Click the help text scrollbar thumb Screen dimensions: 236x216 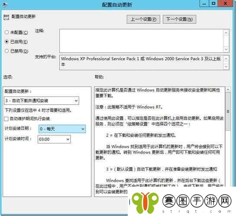pyautogui.click(x=228, y=111)
